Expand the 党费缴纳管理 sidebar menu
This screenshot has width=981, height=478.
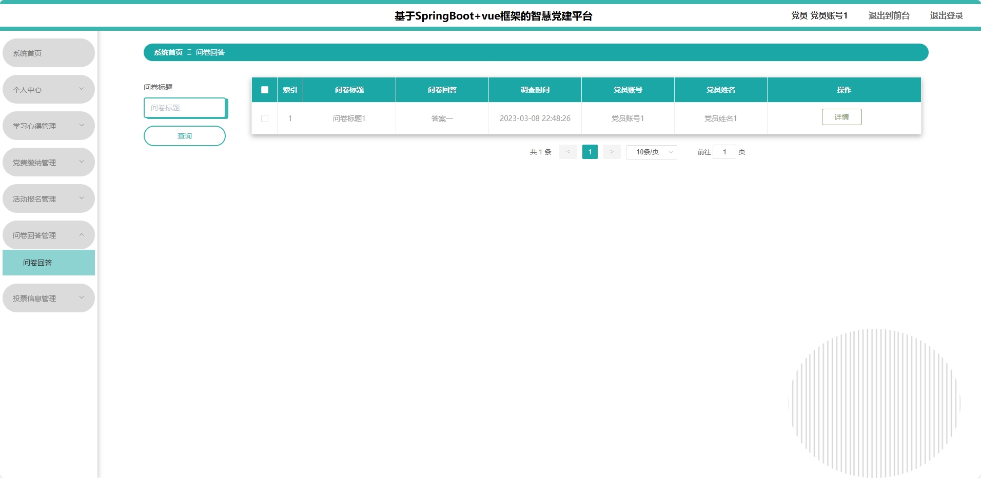coord(49,162)
